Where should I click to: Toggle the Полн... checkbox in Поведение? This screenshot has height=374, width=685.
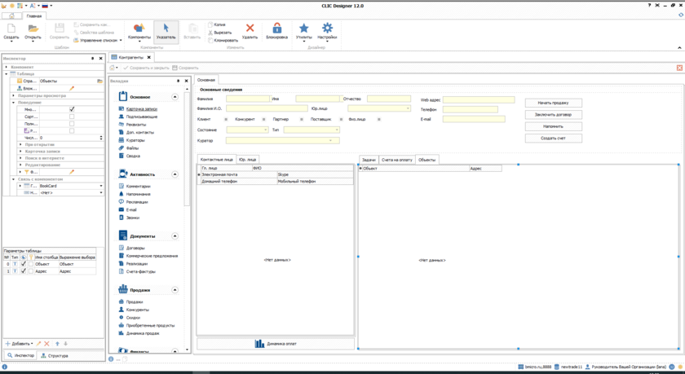click(x=72, y=124)
